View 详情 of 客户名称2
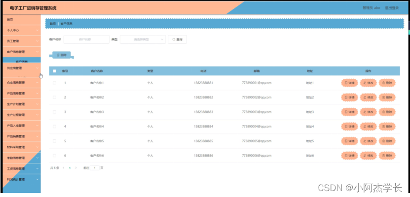Image resolution: width=410 pixels, height=197 pixels. [349, 98]
